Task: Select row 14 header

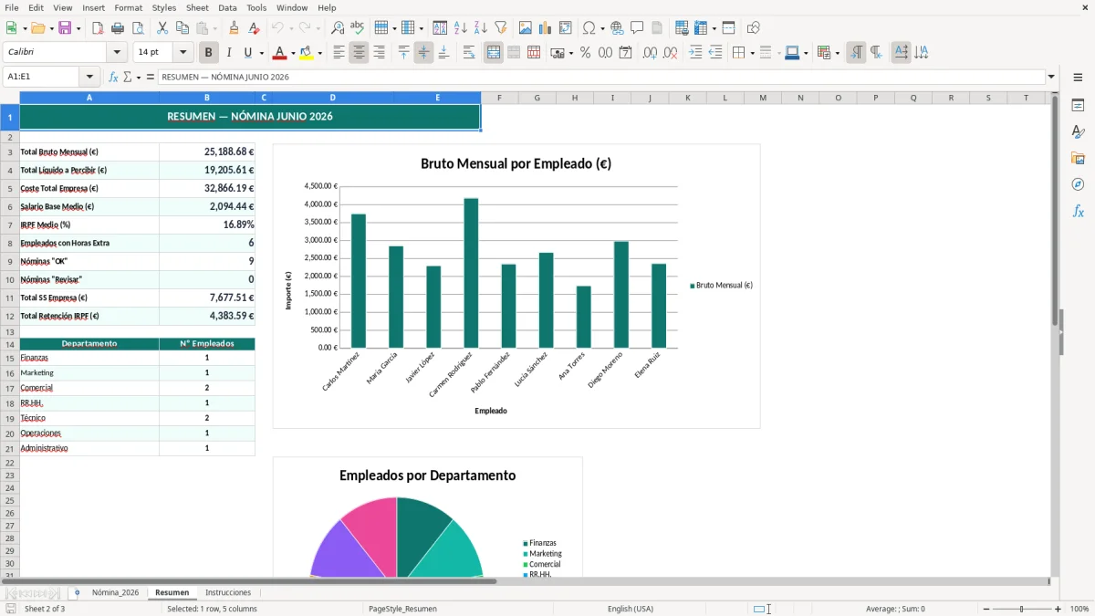Action: [10, 344]
